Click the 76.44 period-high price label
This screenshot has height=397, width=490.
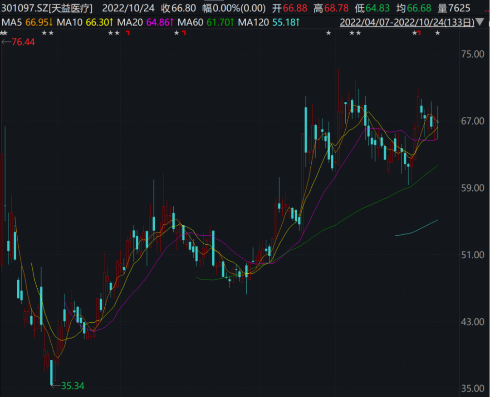coord(23,42)
